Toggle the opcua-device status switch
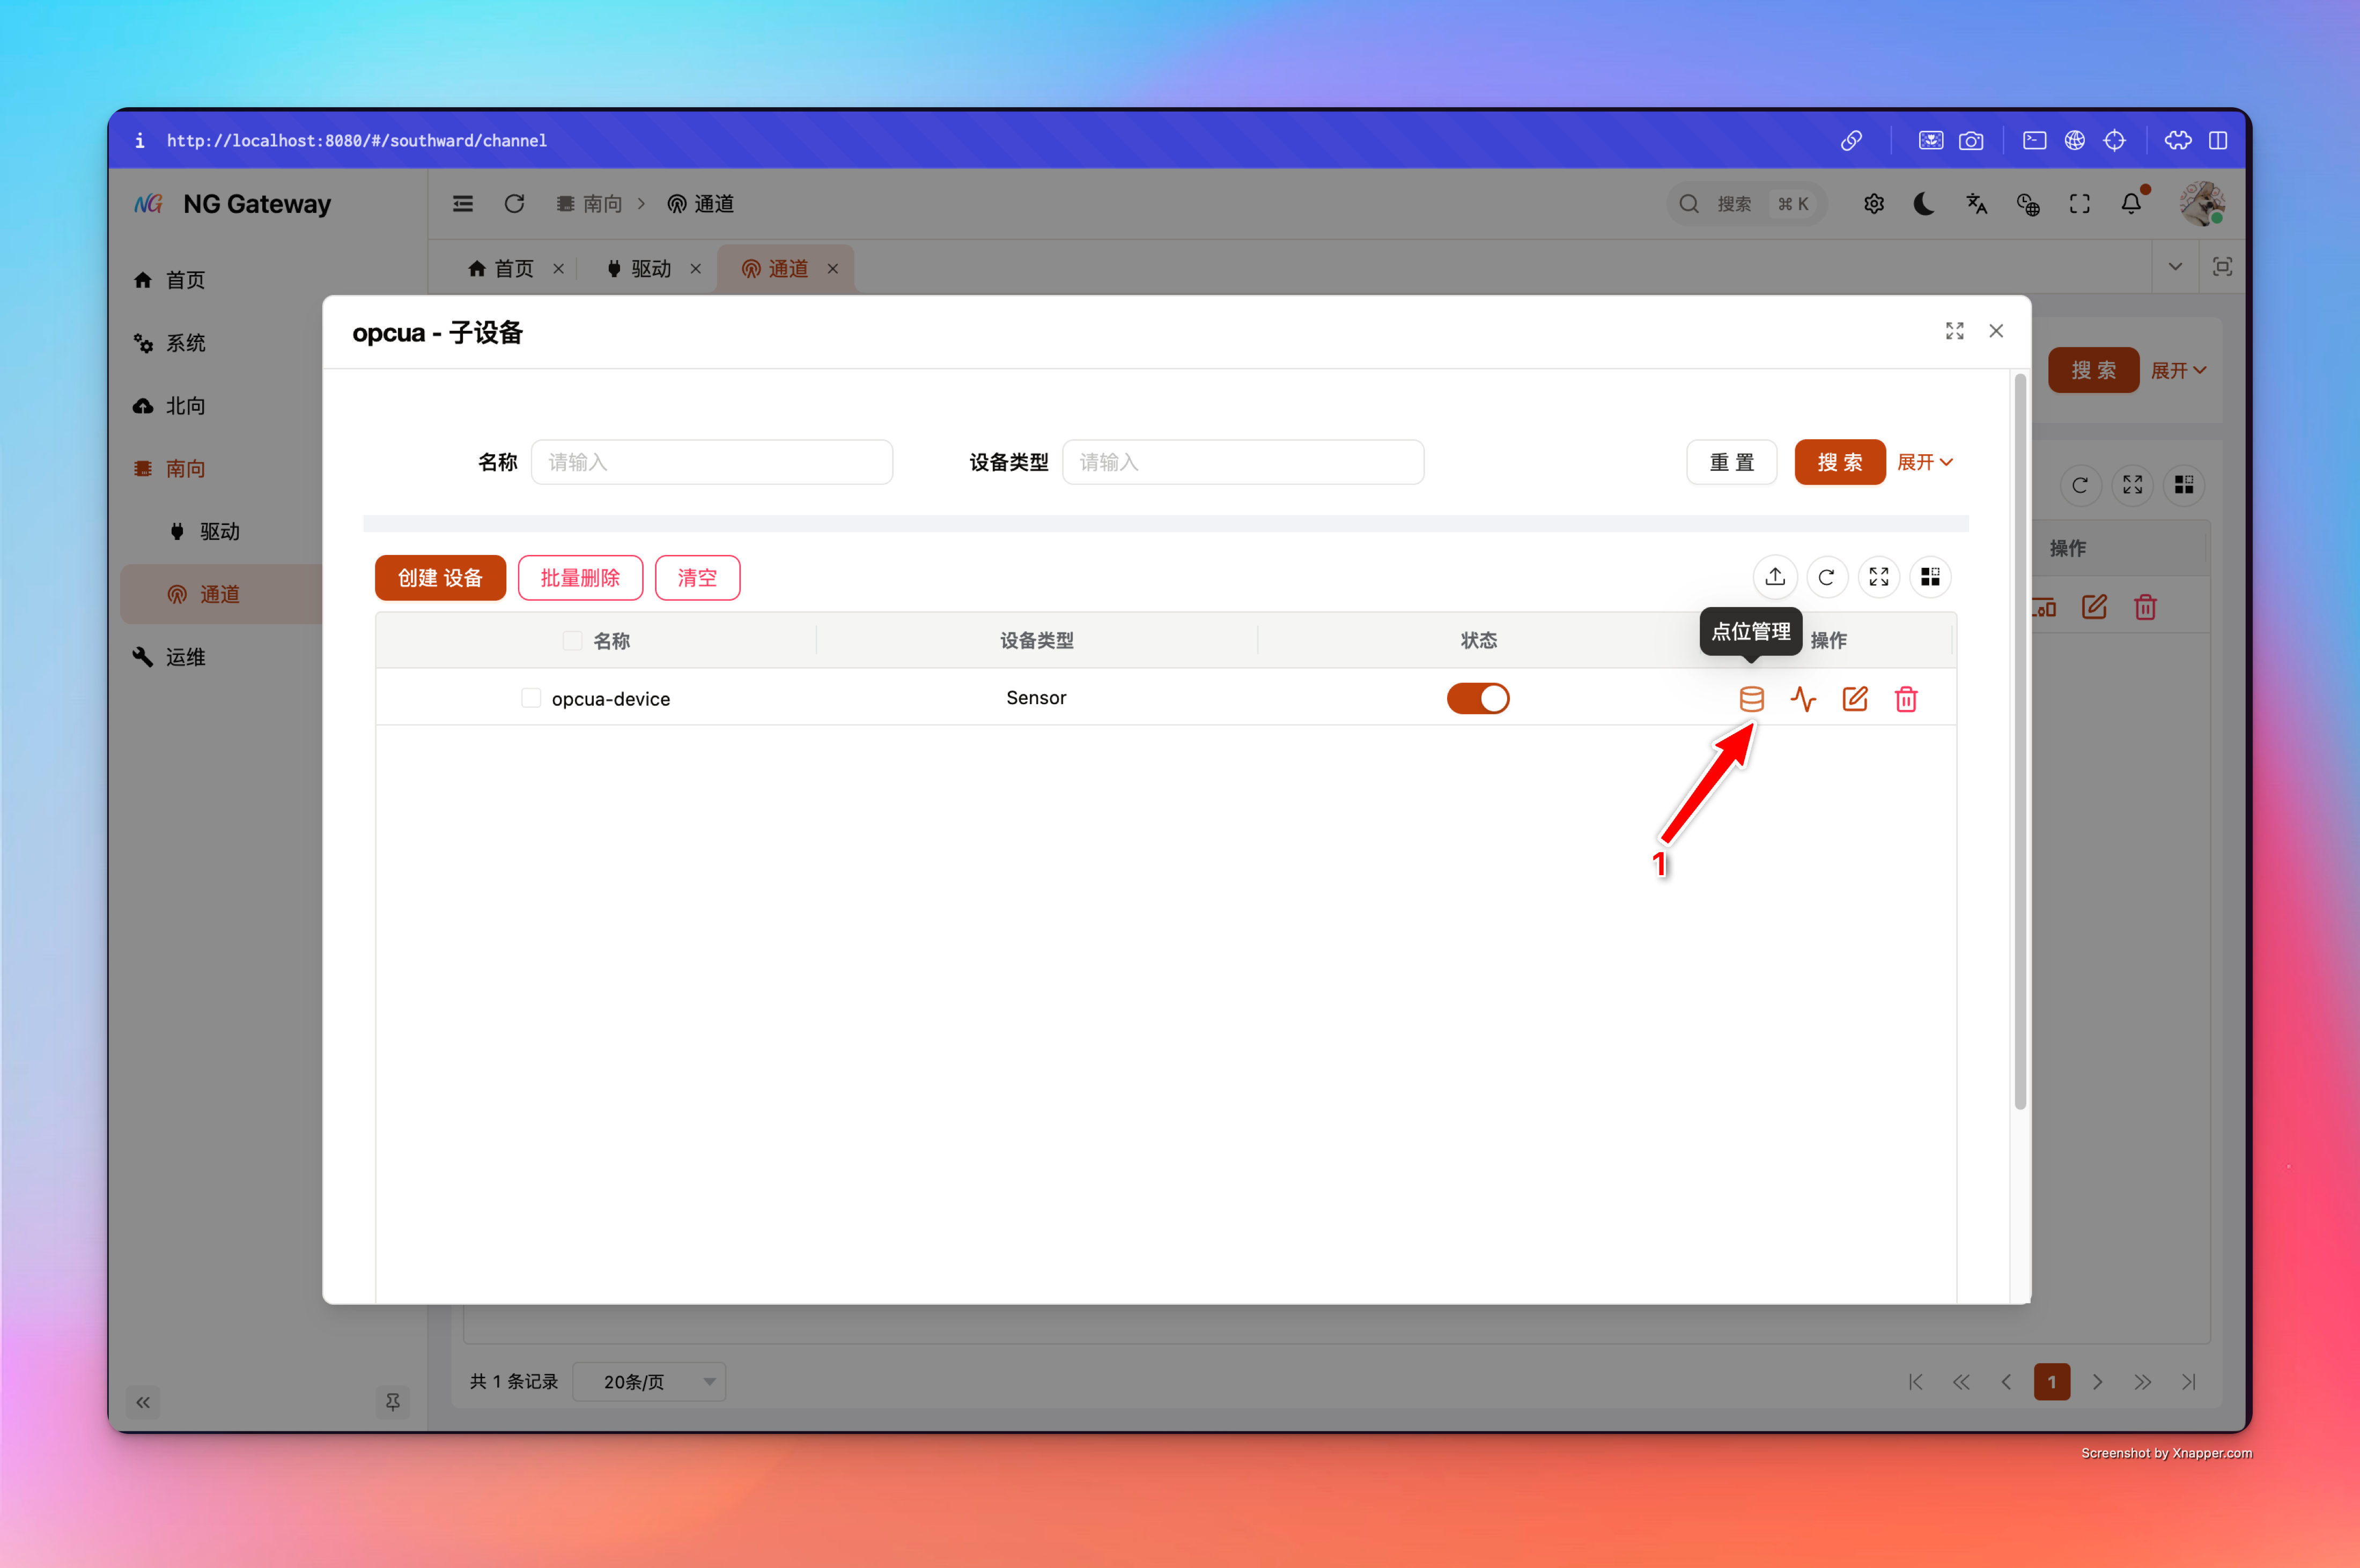This screenshot has width=2360, height=1568. (1477, 698)
